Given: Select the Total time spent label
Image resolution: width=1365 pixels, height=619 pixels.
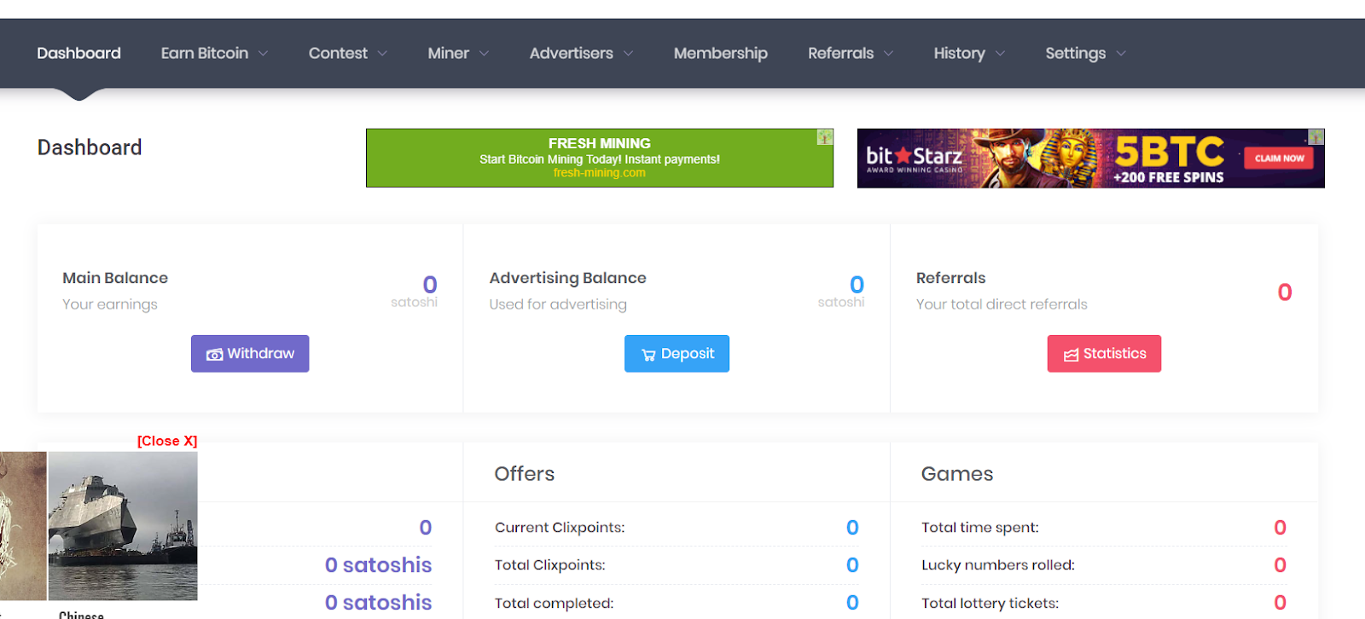Looking at the screenshot, I should tap(980, 528).
